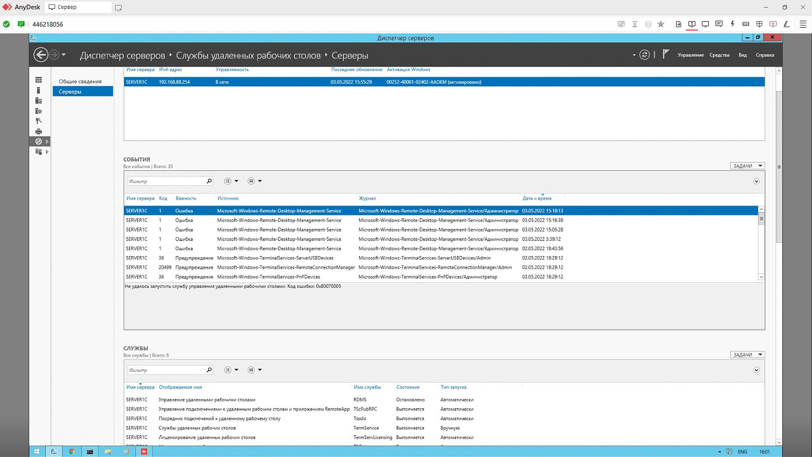This screenshot has width=812, height=457.
Task: Open the notifications flag icon
Action: 665,54
